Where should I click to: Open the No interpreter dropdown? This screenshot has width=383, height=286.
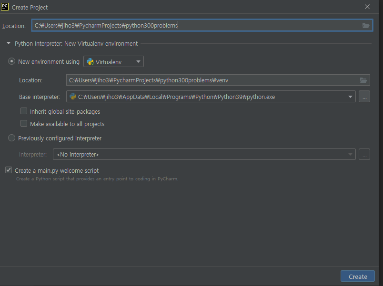pyautogui.click(x=204, y=154)
